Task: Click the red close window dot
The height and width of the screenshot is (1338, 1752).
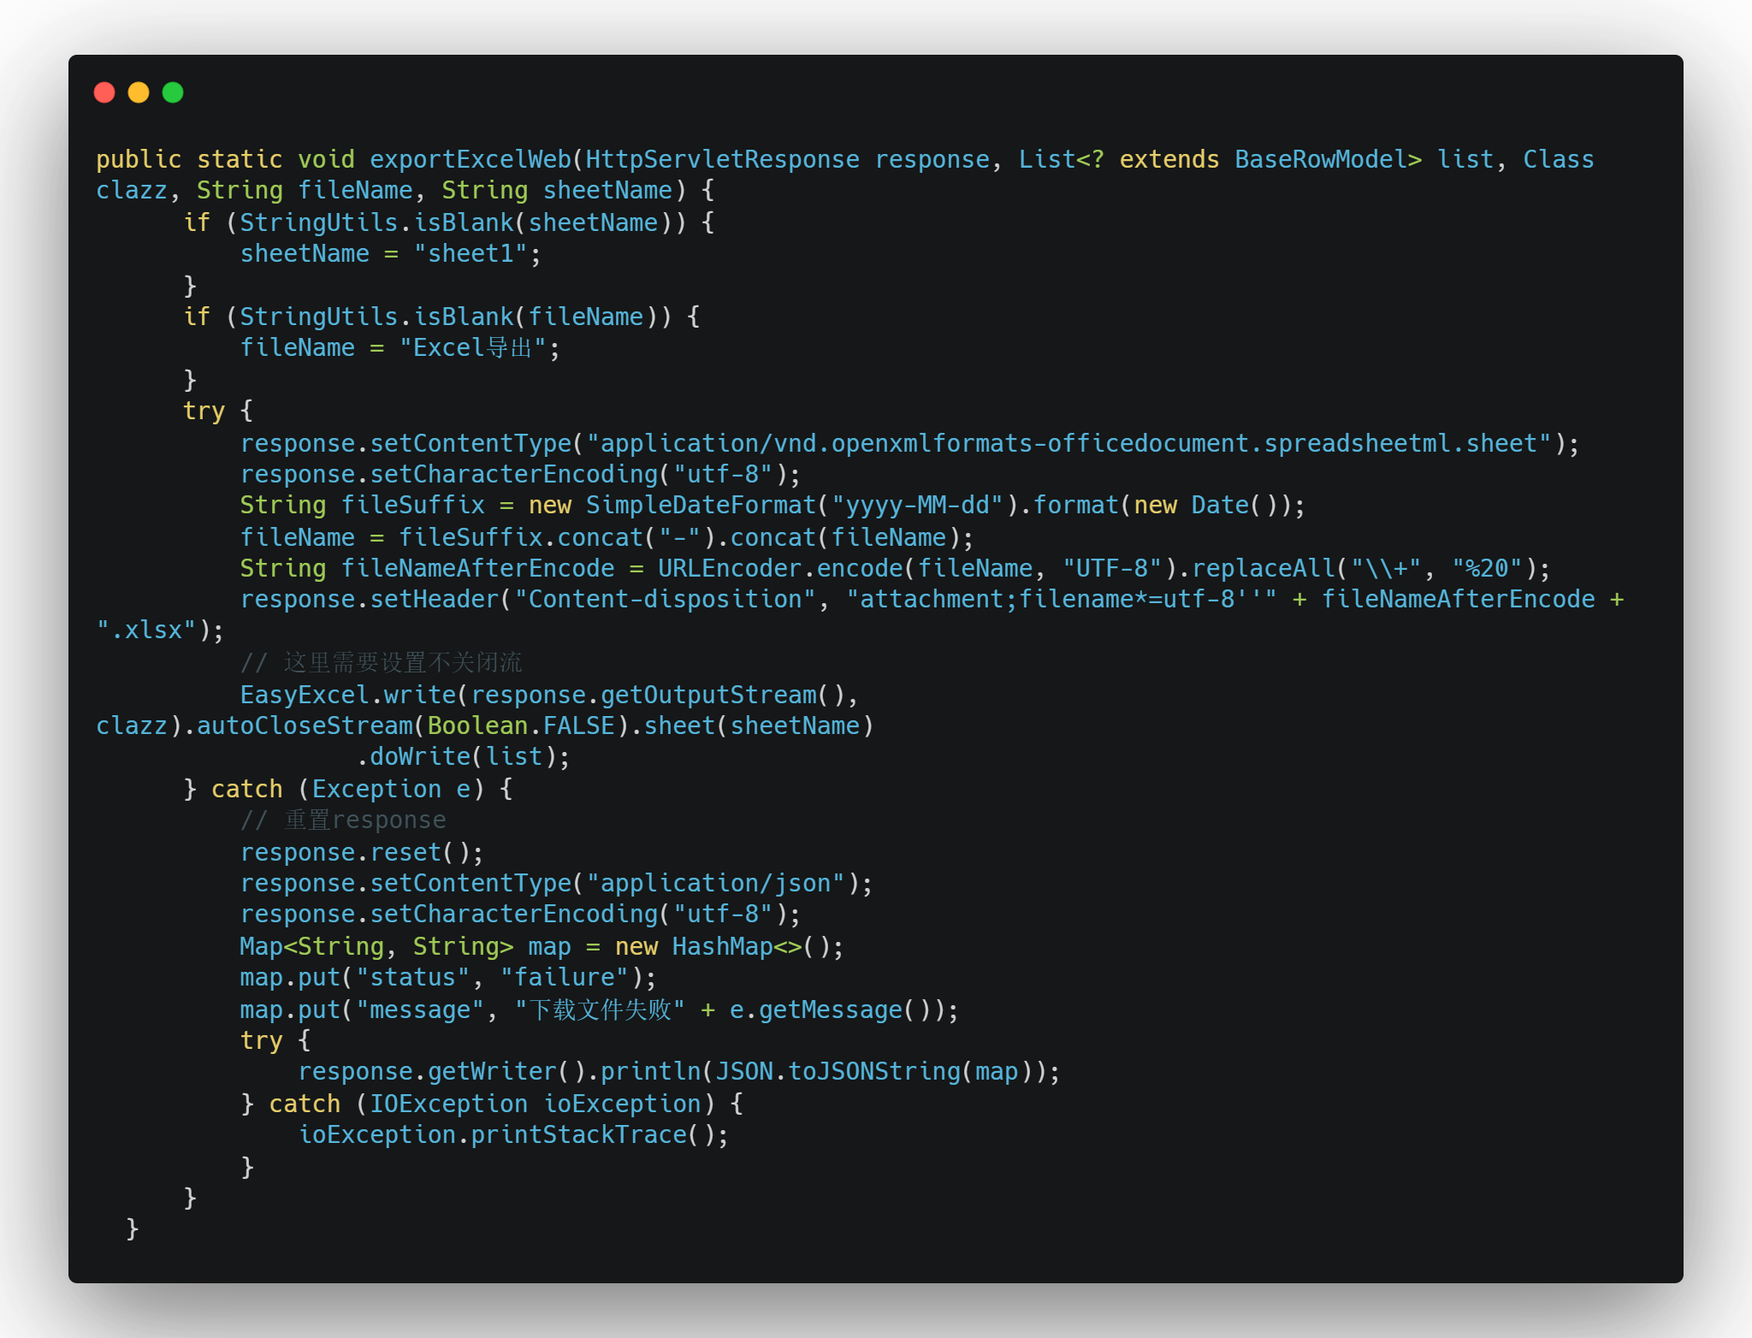Action: tap(104, 92)
